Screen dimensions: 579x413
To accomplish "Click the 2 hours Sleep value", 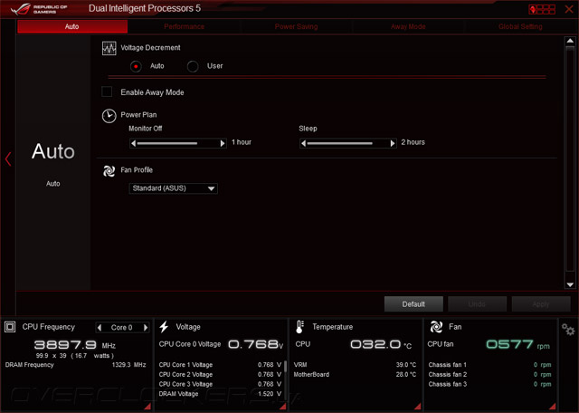I will click(x=413, y=142).
